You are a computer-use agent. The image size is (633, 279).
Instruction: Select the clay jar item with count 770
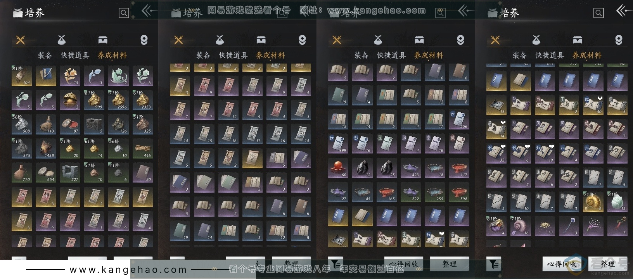tap(22, 172)
